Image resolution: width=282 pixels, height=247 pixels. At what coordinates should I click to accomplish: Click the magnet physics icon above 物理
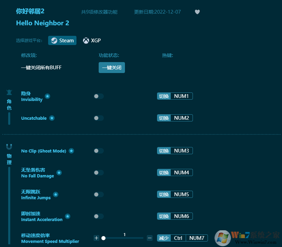9,147
